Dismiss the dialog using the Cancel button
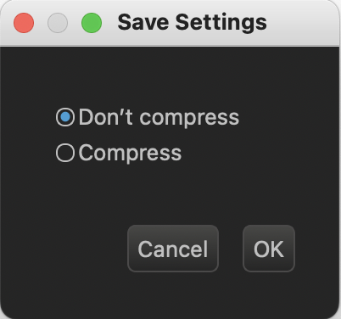 click(173, 249)
